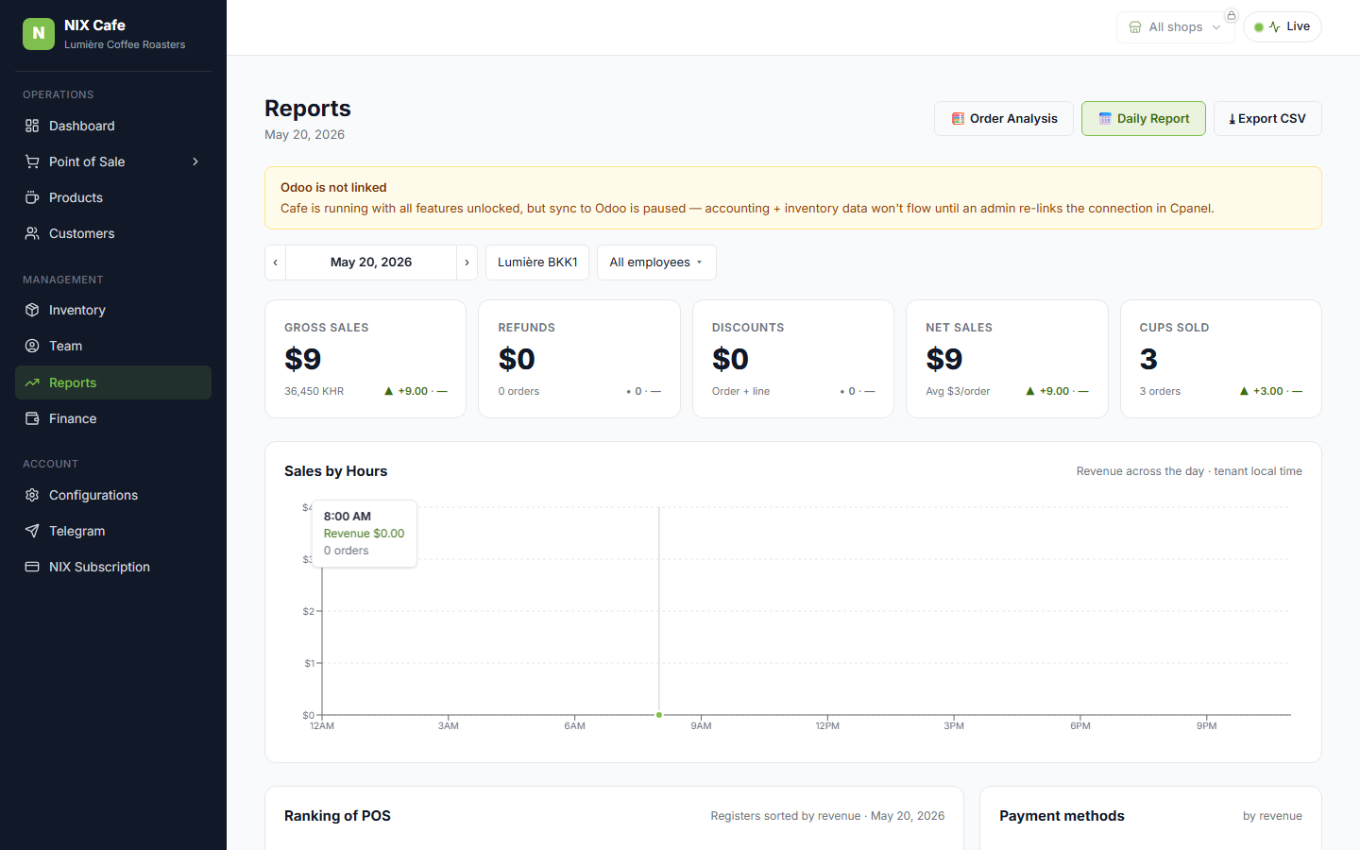1360x850 pixels.
Task: Click the Inventory box icon
Action: [x=32, y=310]
